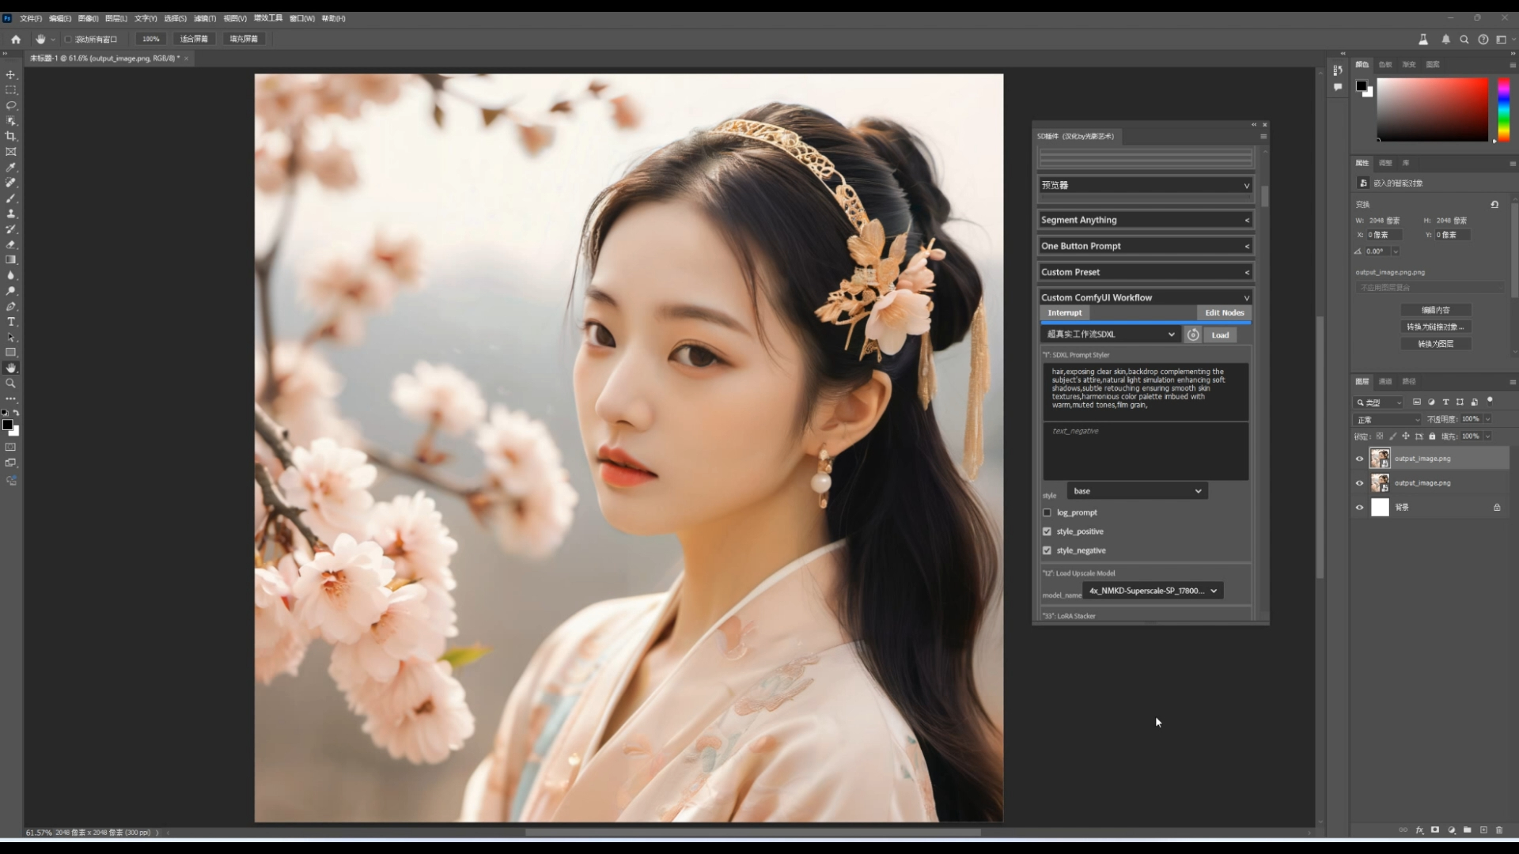Select the Healing Brush tool
The height and width of the screenshot is (854, 1519).
click(x=12, y=183)
